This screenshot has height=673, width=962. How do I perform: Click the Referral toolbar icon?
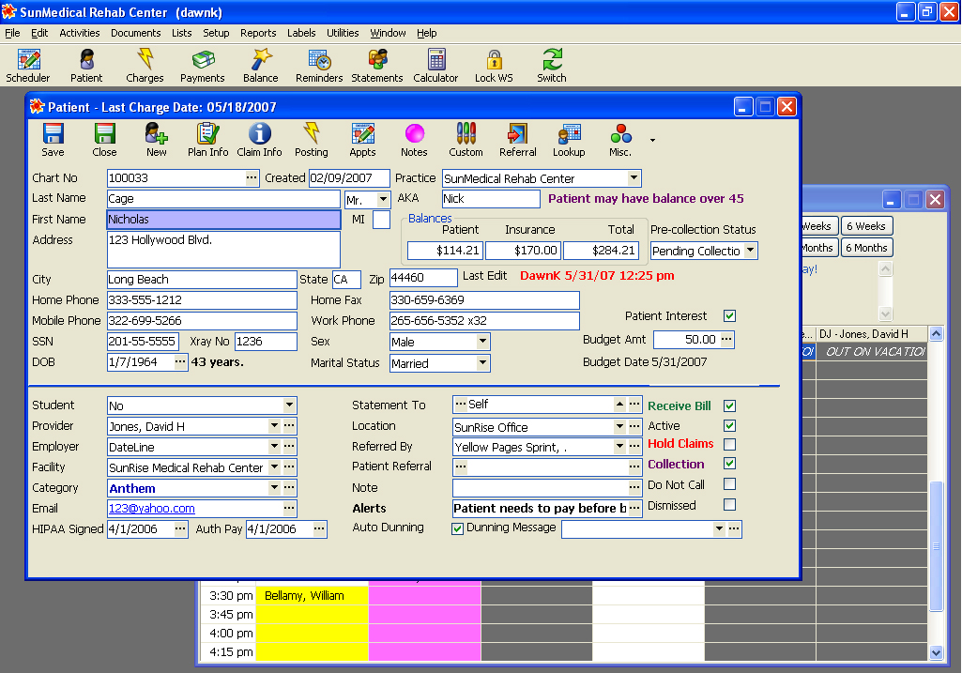click(x=517, y=139)
